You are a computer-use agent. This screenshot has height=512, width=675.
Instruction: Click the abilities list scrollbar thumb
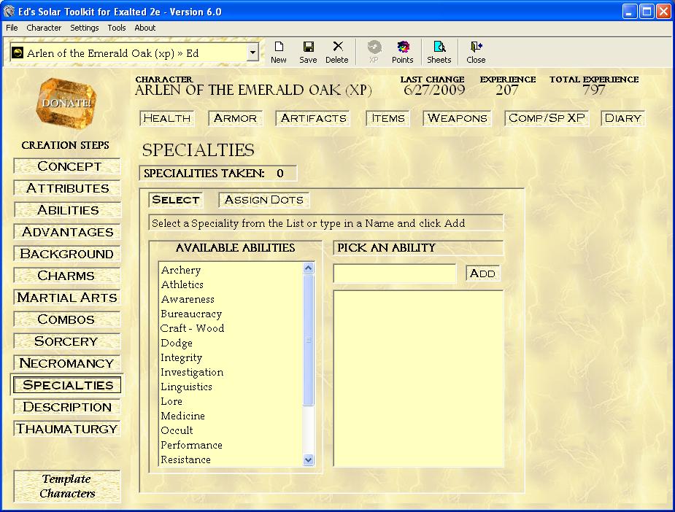click(x=308, y=340)
